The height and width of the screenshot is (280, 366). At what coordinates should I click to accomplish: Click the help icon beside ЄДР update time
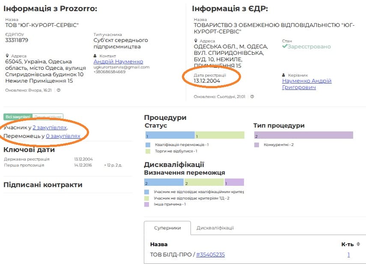[x=252, y=97]
